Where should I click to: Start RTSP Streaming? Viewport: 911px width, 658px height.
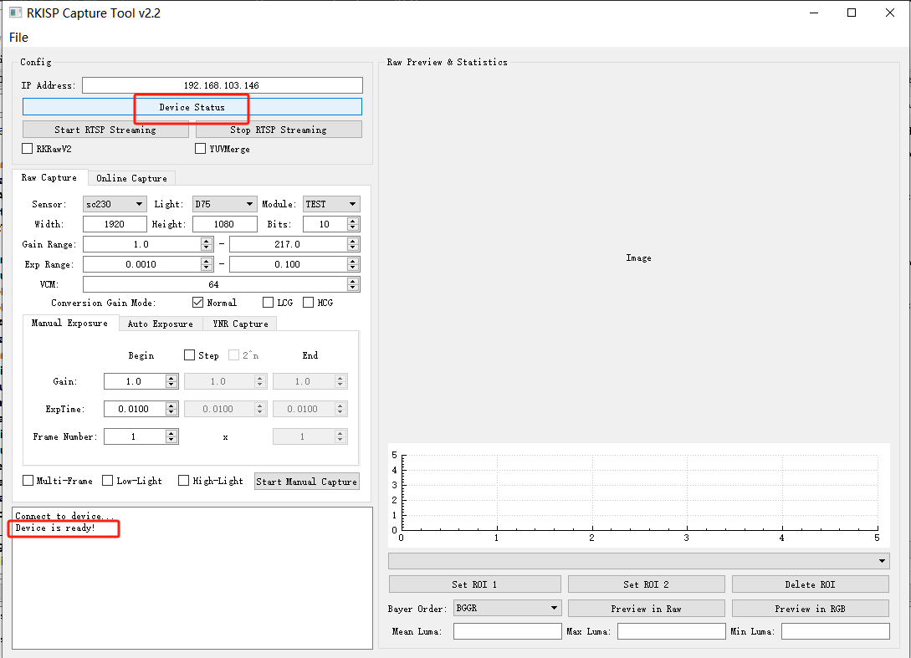tap(105, 130)
